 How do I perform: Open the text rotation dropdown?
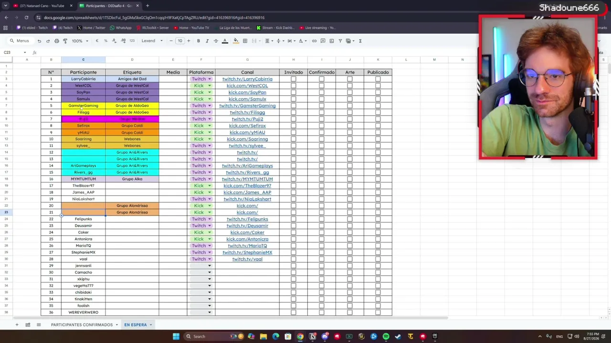click(302, 41)
